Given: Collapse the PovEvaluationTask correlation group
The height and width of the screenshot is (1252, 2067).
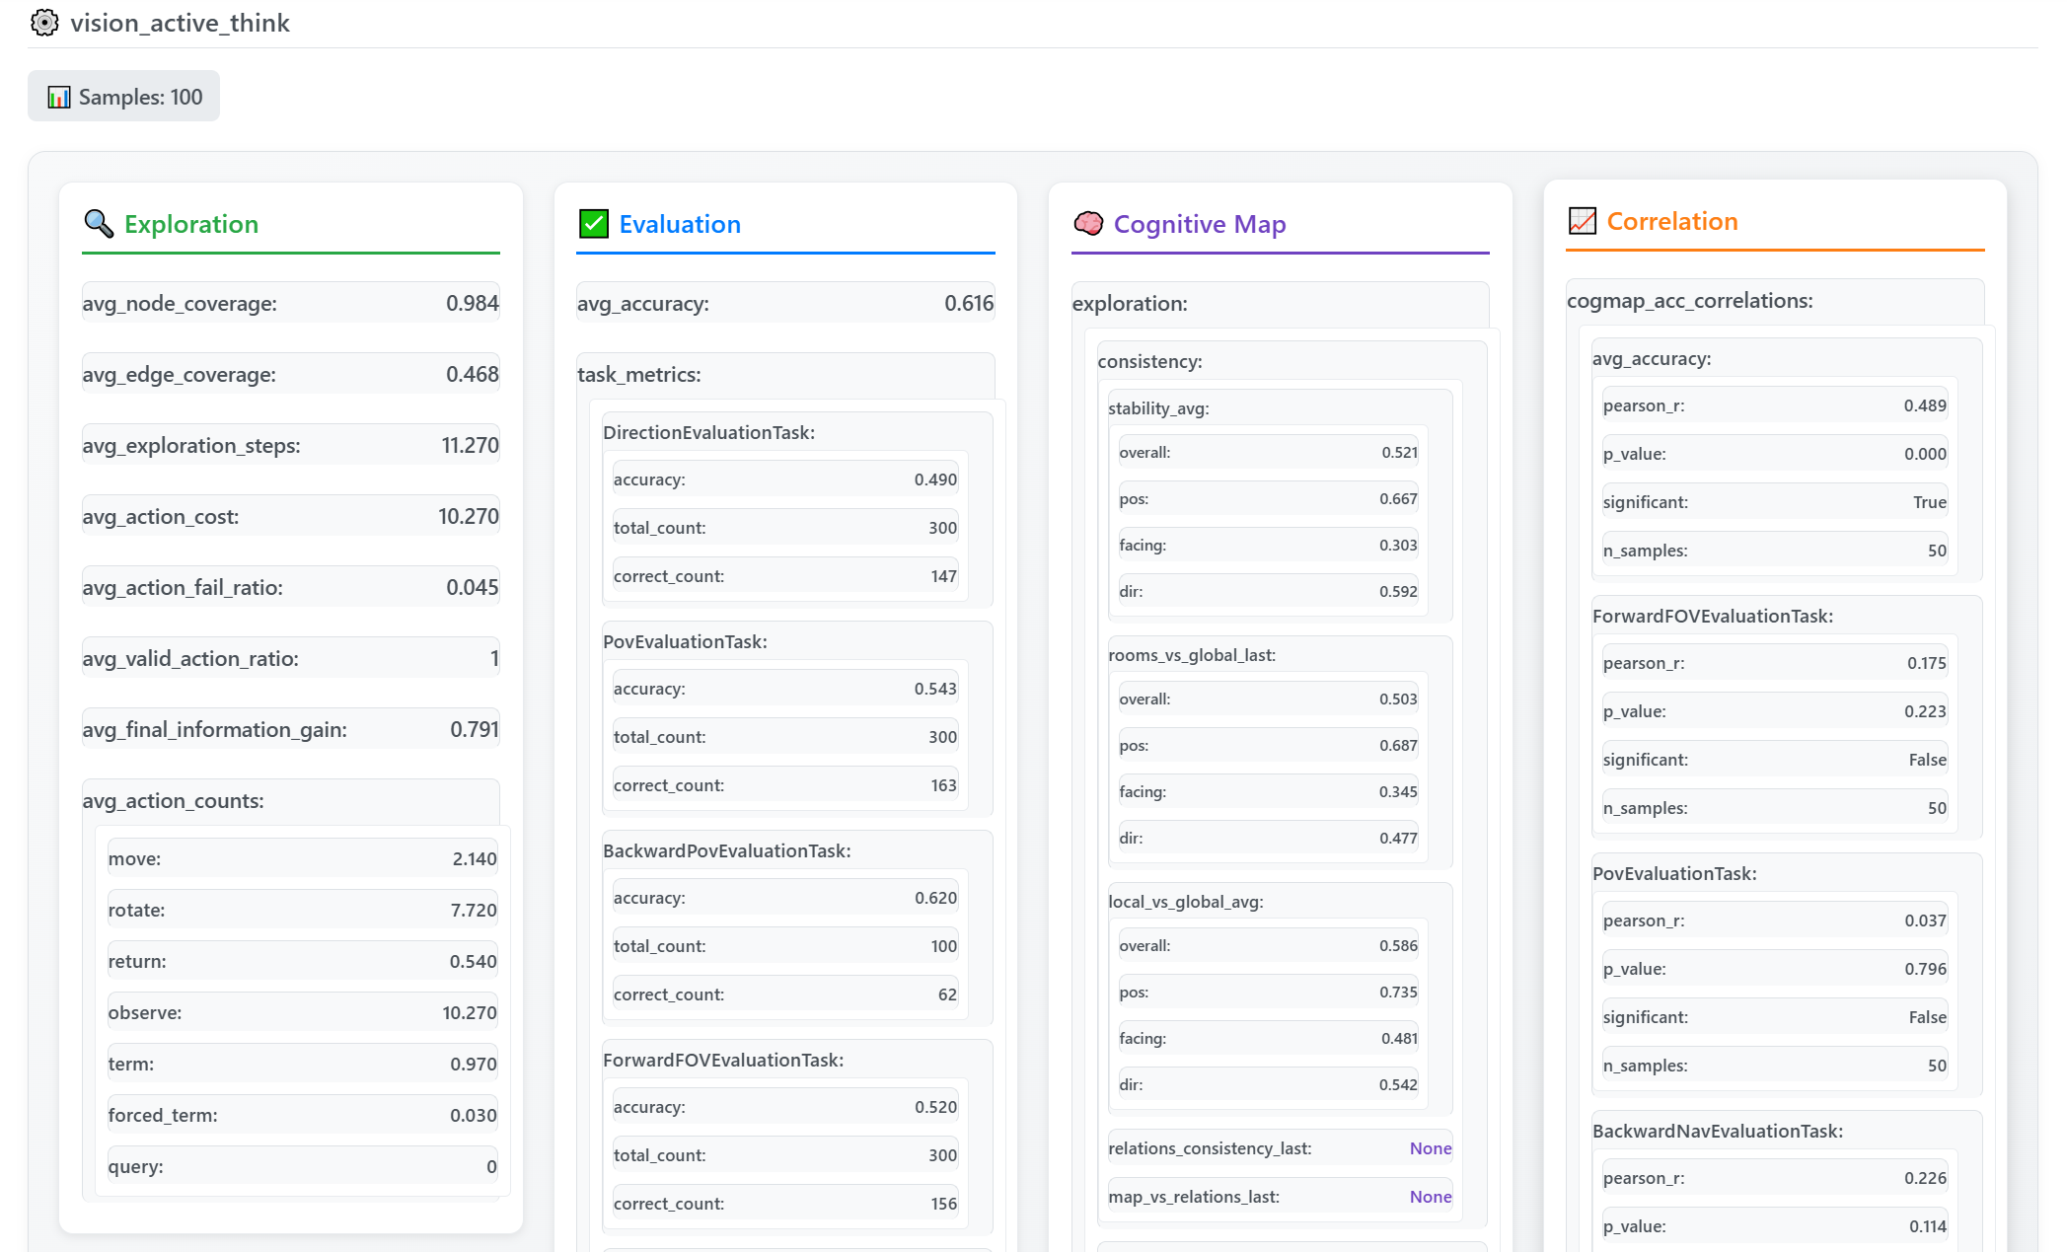Looking at the screenshot, I should (x=1674, y=873).
